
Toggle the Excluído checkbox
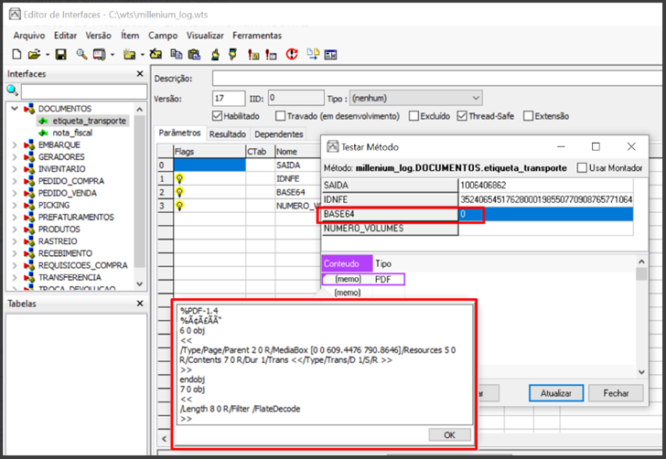[414, 116]
